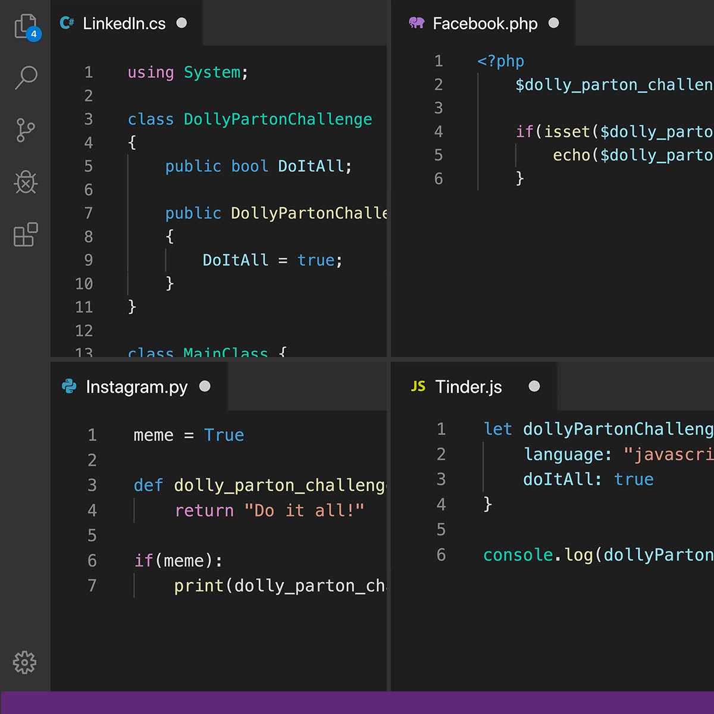The width and height of the screenshot is (714, 714).
Task: Open the Manage settings gear
Action: (x=25, y=662)
